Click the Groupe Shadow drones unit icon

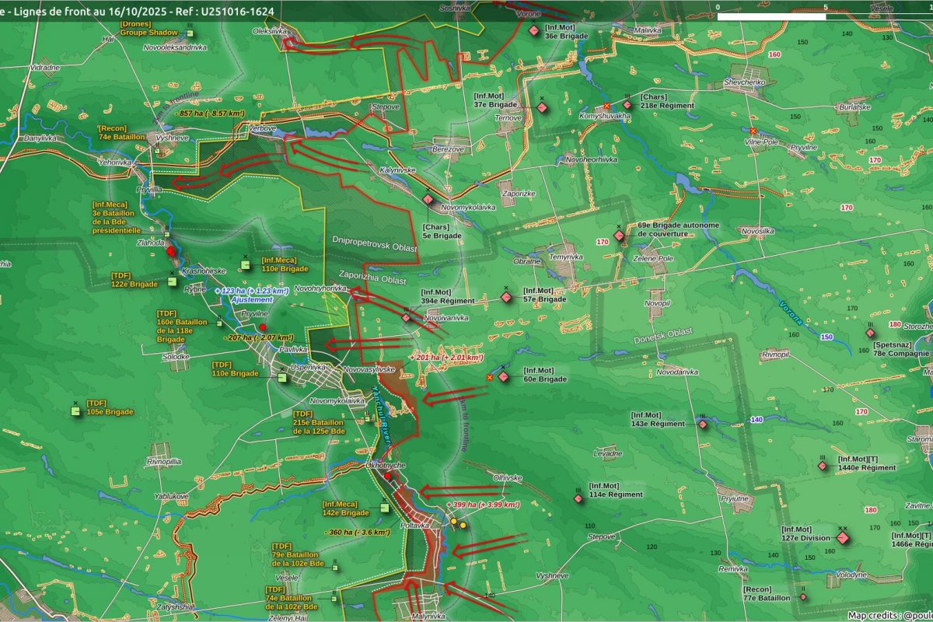[x=190, y=33]
